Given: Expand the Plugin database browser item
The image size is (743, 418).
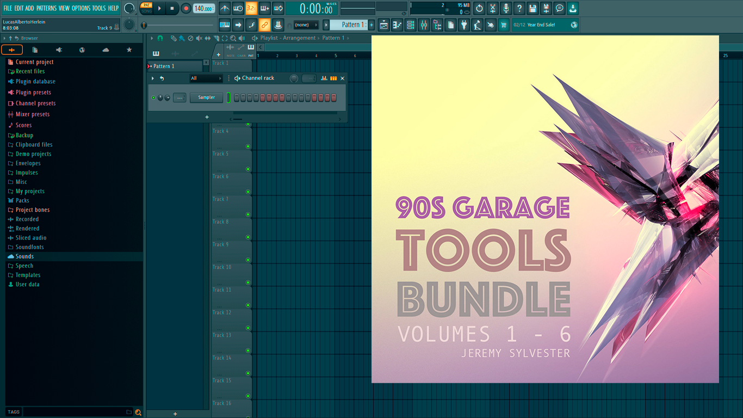Looking at the screenshot, I should click(35, 82).
